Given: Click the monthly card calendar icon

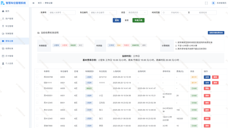Looking at the screenshot, I should 3,56.
